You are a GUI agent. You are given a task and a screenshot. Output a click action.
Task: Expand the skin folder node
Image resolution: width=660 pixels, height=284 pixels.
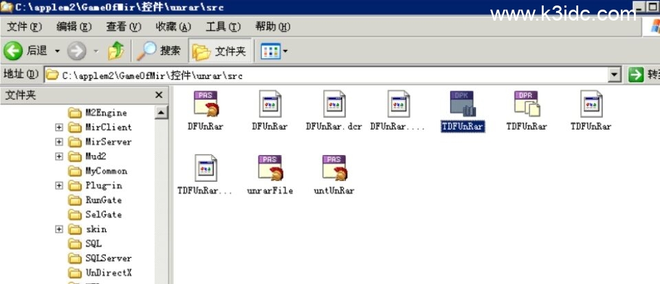tap(59, 229)
